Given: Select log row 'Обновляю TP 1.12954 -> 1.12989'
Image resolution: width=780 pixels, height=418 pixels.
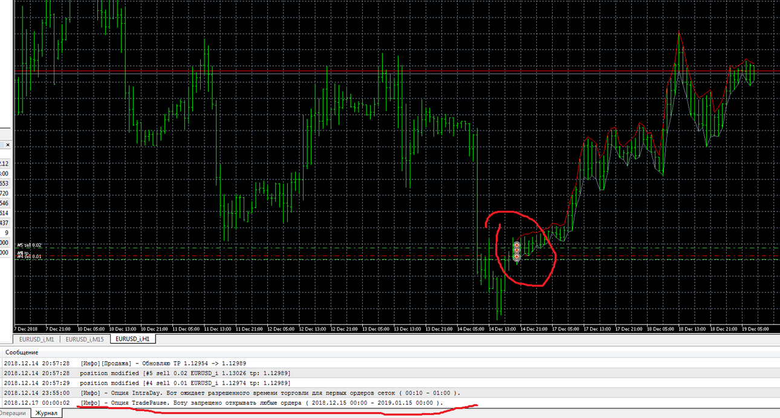Looking at the screenshot, I should point(390,363).
